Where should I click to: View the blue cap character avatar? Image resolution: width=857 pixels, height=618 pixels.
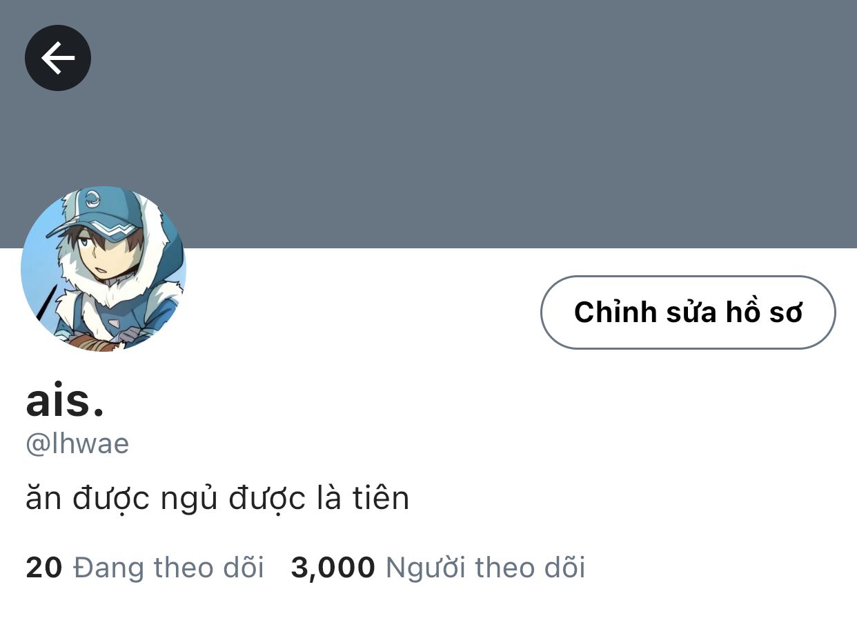click(104, 269)
